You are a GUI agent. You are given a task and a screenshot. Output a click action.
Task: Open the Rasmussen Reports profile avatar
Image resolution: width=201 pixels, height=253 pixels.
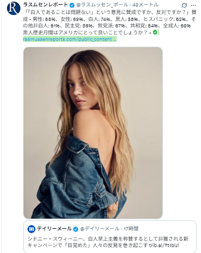click(x=13, y=8)
